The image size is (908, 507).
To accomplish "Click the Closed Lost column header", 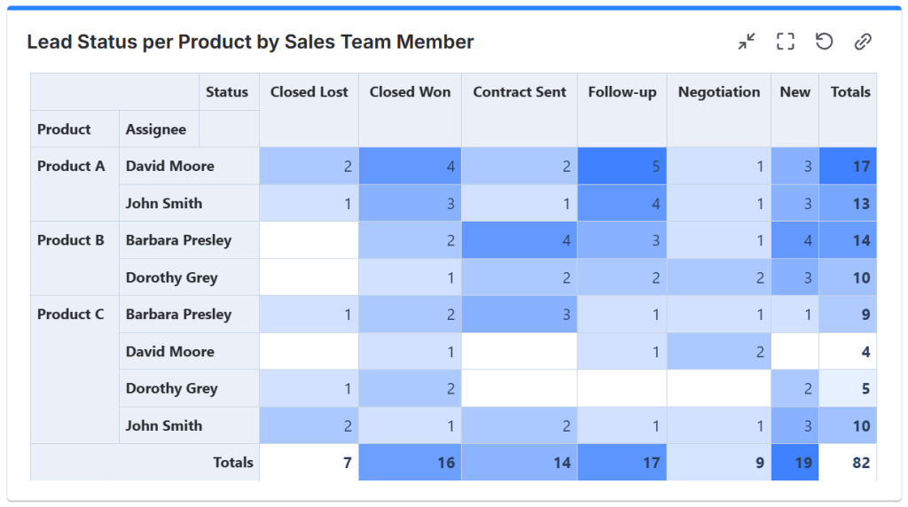I will pyautogui.click(x=309, y=92).
